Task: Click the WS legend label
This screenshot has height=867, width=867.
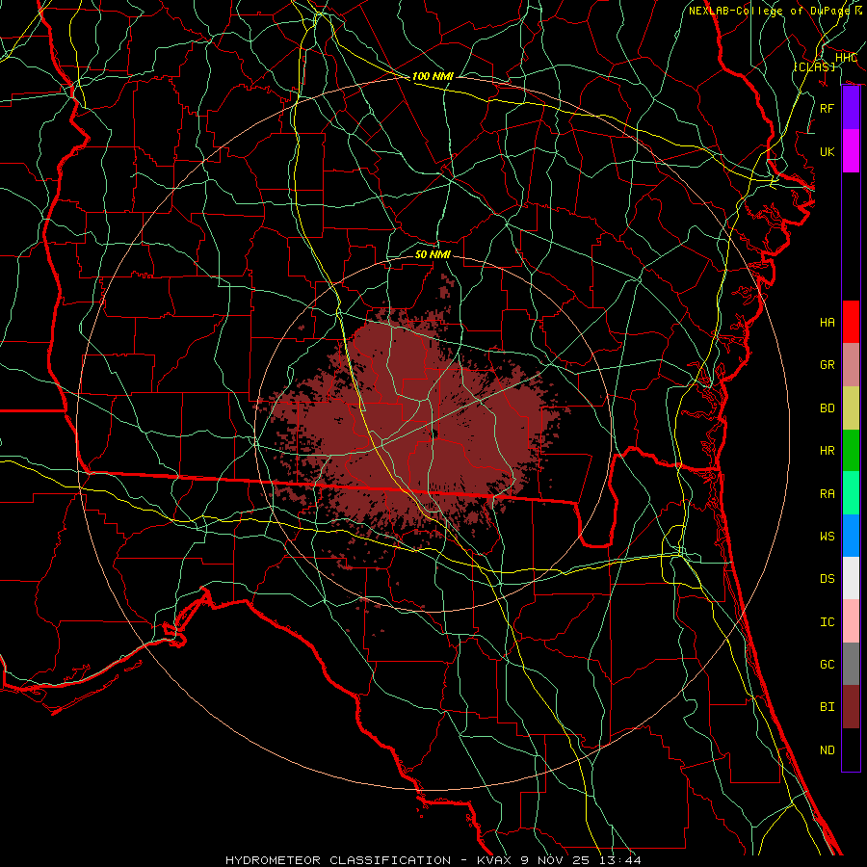Action: (828, 537)
